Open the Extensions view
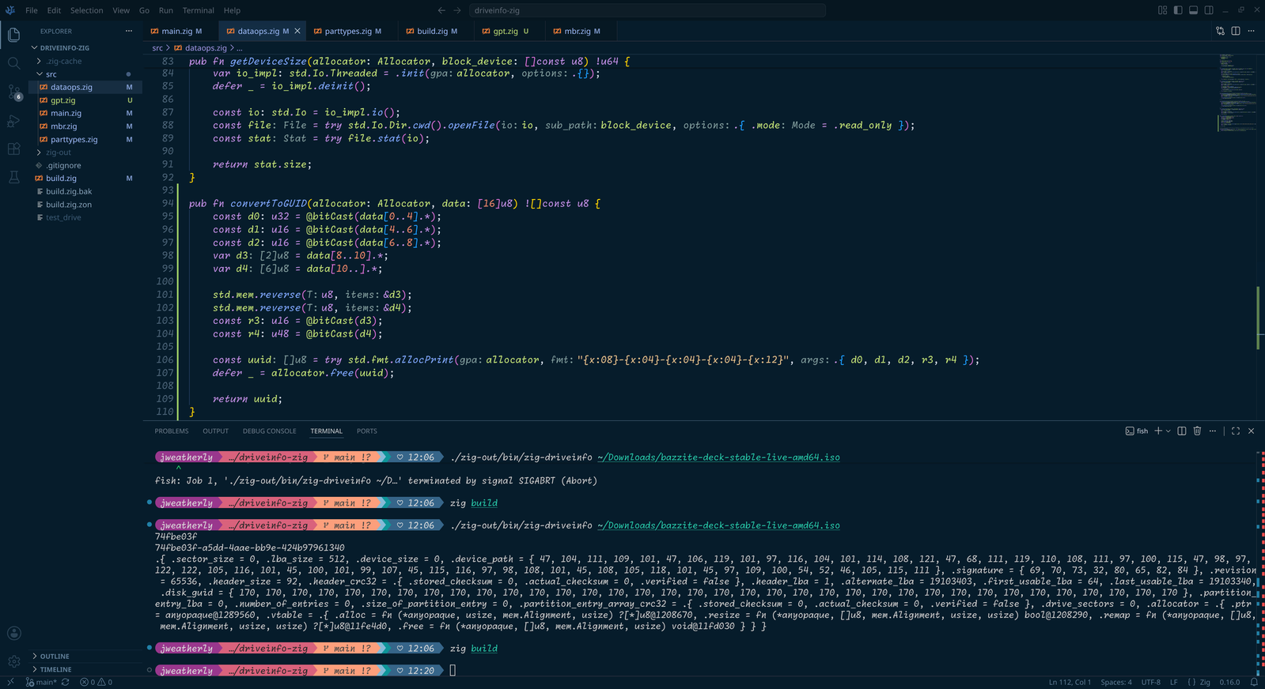The height and width of the screenshot is (689, 1265). point(13,149)
